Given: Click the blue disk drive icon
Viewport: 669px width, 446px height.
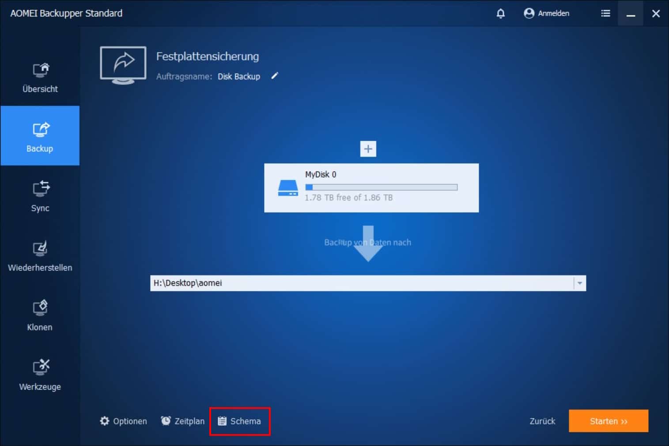Looking at the screenshot, I should (x=288, y=188).
